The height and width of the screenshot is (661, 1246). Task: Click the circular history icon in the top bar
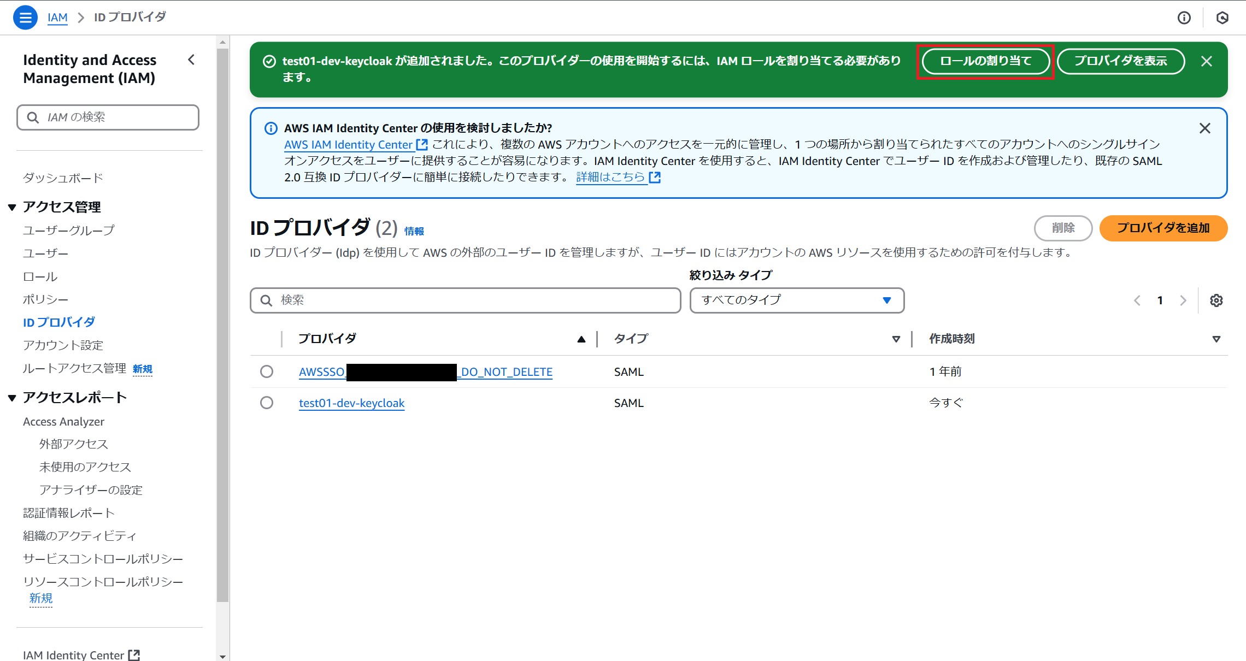[x=1222, y=17]
